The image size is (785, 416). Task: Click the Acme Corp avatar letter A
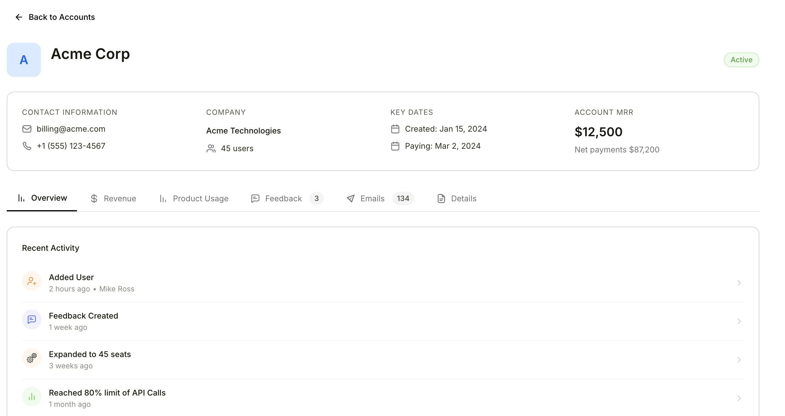[24, 60]
